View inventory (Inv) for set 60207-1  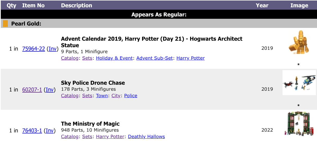pos(50,90)
